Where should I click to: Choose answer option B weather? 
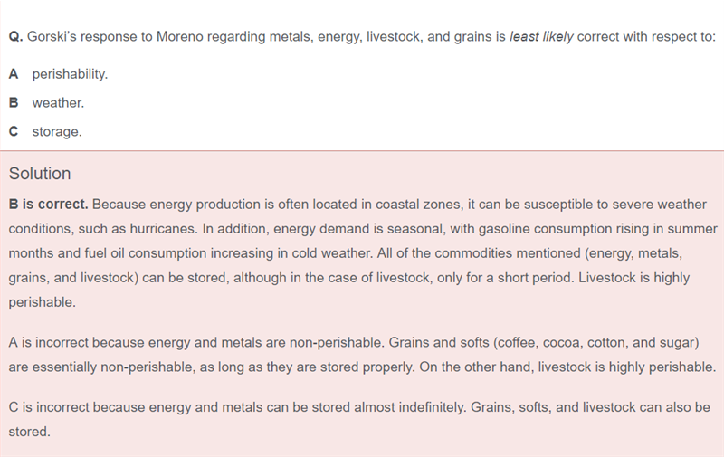tap(58, 102)
